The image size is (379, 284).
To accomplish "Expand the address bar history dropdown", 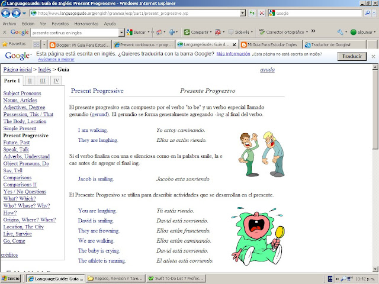I will 243,13.
